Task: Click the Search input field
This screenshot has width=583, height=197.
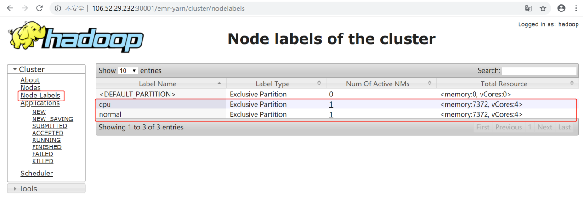Action: tap(538, 71)
